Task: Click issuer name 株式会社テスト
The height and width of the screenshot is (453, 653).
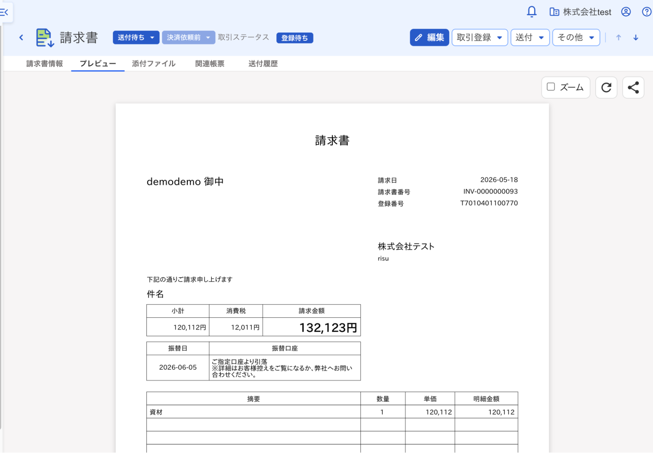Action: tap(406, 246)
